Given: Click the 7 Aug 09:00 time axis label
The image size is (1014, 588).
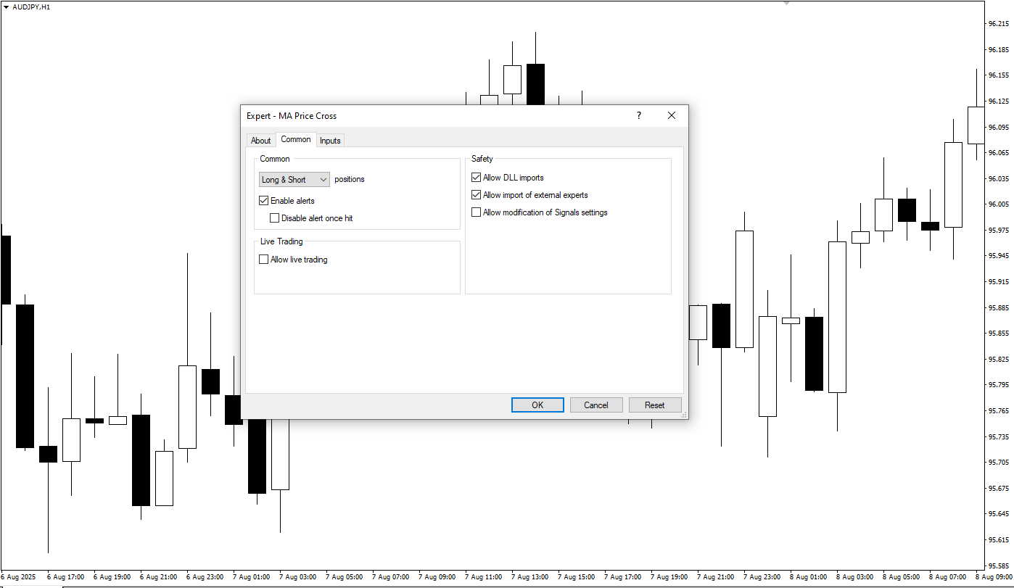Looking at the screenshot, I should [x=437, y=577].
